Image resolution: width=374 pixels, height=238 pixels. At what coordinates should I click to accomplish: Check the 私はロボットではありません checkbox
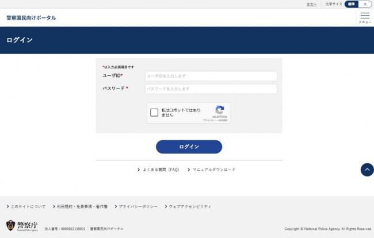tap(154, 113)
